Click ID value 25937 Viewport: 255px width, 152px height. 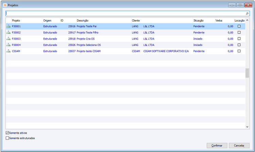72,51
